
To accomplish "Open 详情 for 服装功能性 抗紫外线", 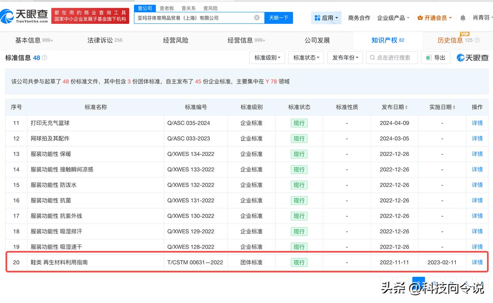I will (477, 216).
